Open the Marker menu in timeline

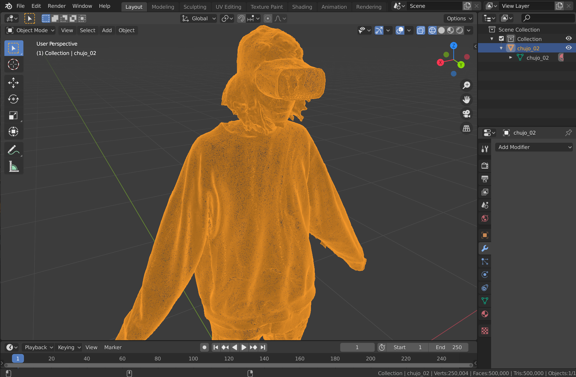(x=113, y=347)
